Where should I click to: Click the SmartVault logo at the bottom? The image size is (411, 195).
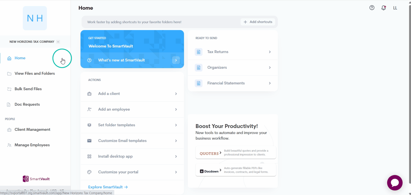[36, 179]
